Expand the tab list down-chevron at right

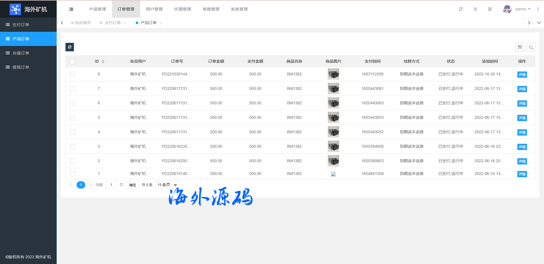tap(539, 23)
